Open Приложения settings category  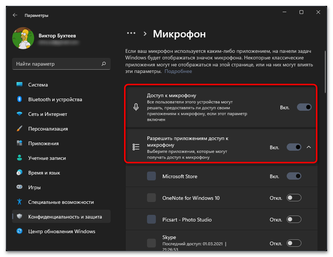[x=61, y=143]
